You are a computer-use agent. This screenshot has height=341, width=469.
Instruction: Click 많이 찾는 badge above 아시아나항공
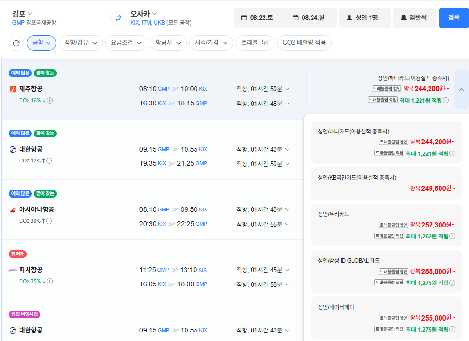point(45,193)
